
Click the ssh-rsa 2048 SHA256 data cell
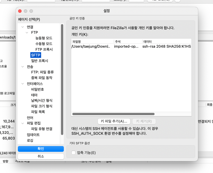click(166, 47)
